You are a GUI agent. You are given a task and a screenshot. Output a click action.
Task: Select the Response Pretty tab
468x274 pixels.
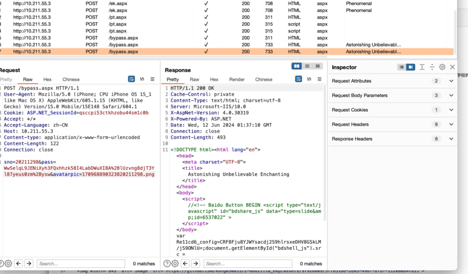[x=173, y=80]
